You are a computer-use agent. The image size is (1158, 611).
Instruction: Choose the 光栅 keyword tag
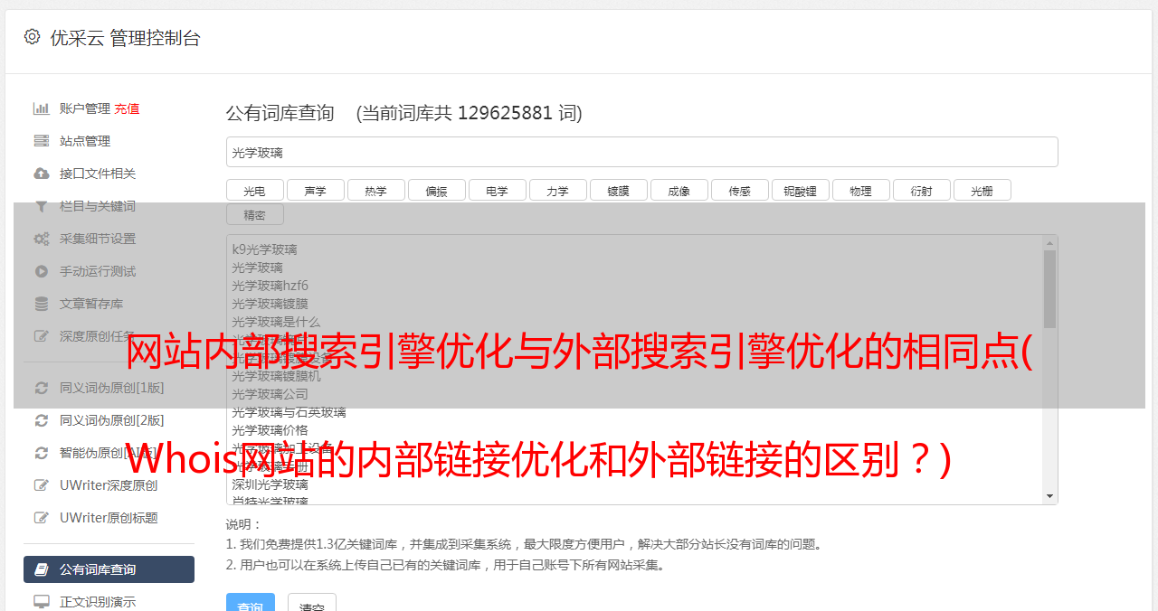point(982,190)
